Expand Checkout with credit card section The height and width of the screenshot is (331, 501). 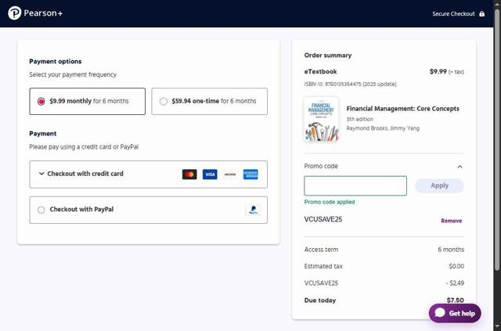tap(148, 174)
